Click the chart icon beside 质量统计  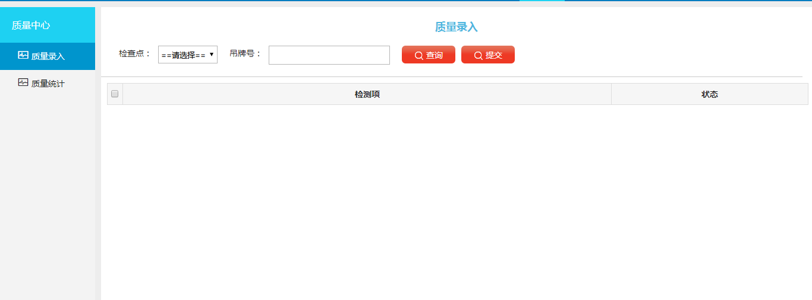click(23, 82)
